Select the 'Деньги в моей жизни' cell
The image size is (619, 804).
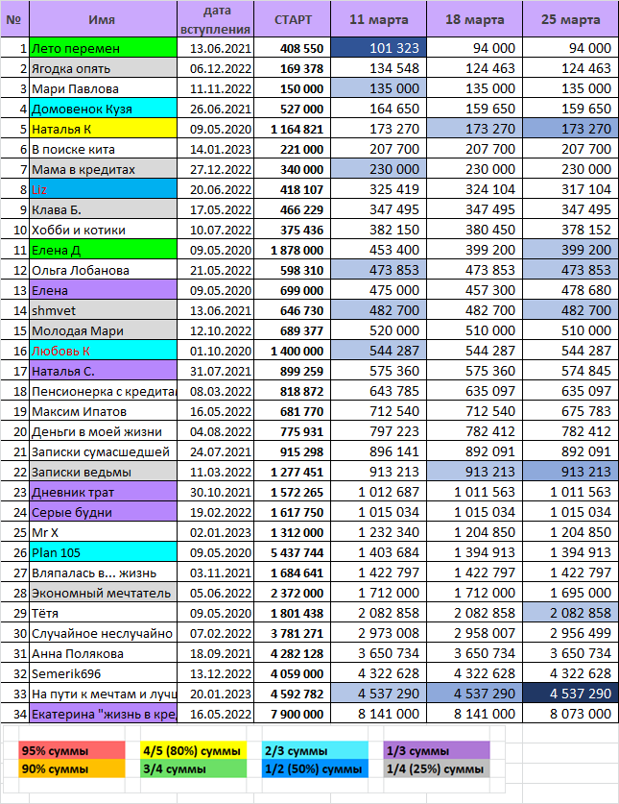pos(103,431)
